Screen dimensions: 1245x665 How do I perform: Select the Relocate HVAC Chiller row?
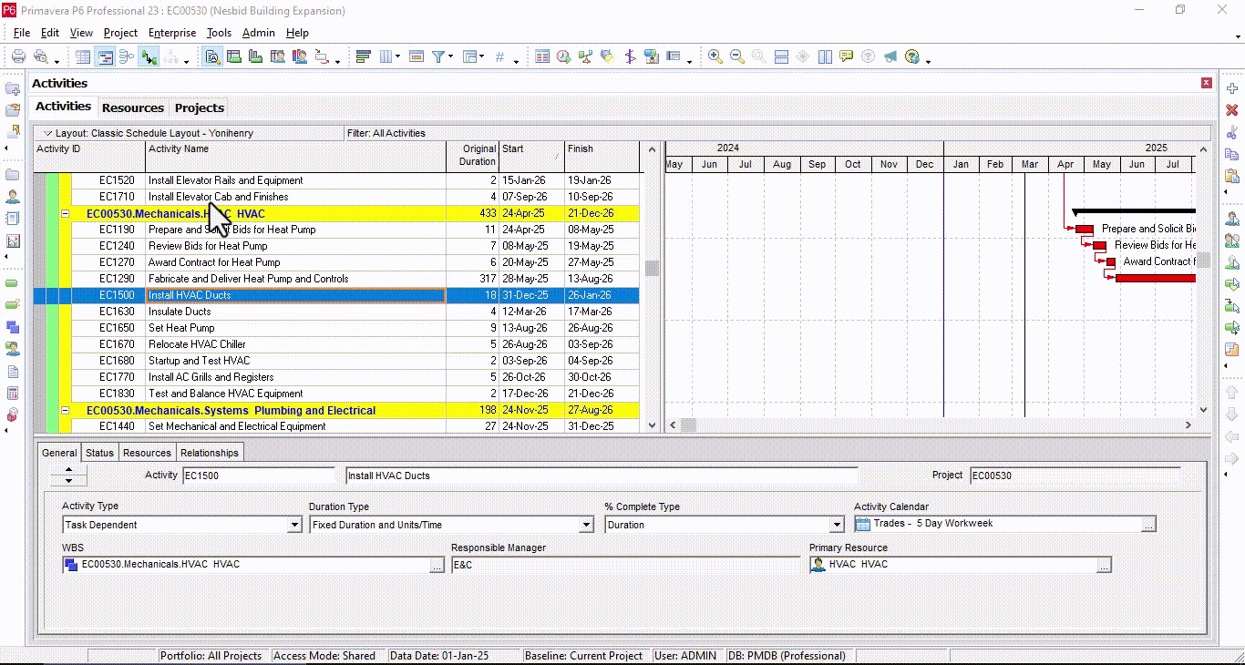[337, 344]
